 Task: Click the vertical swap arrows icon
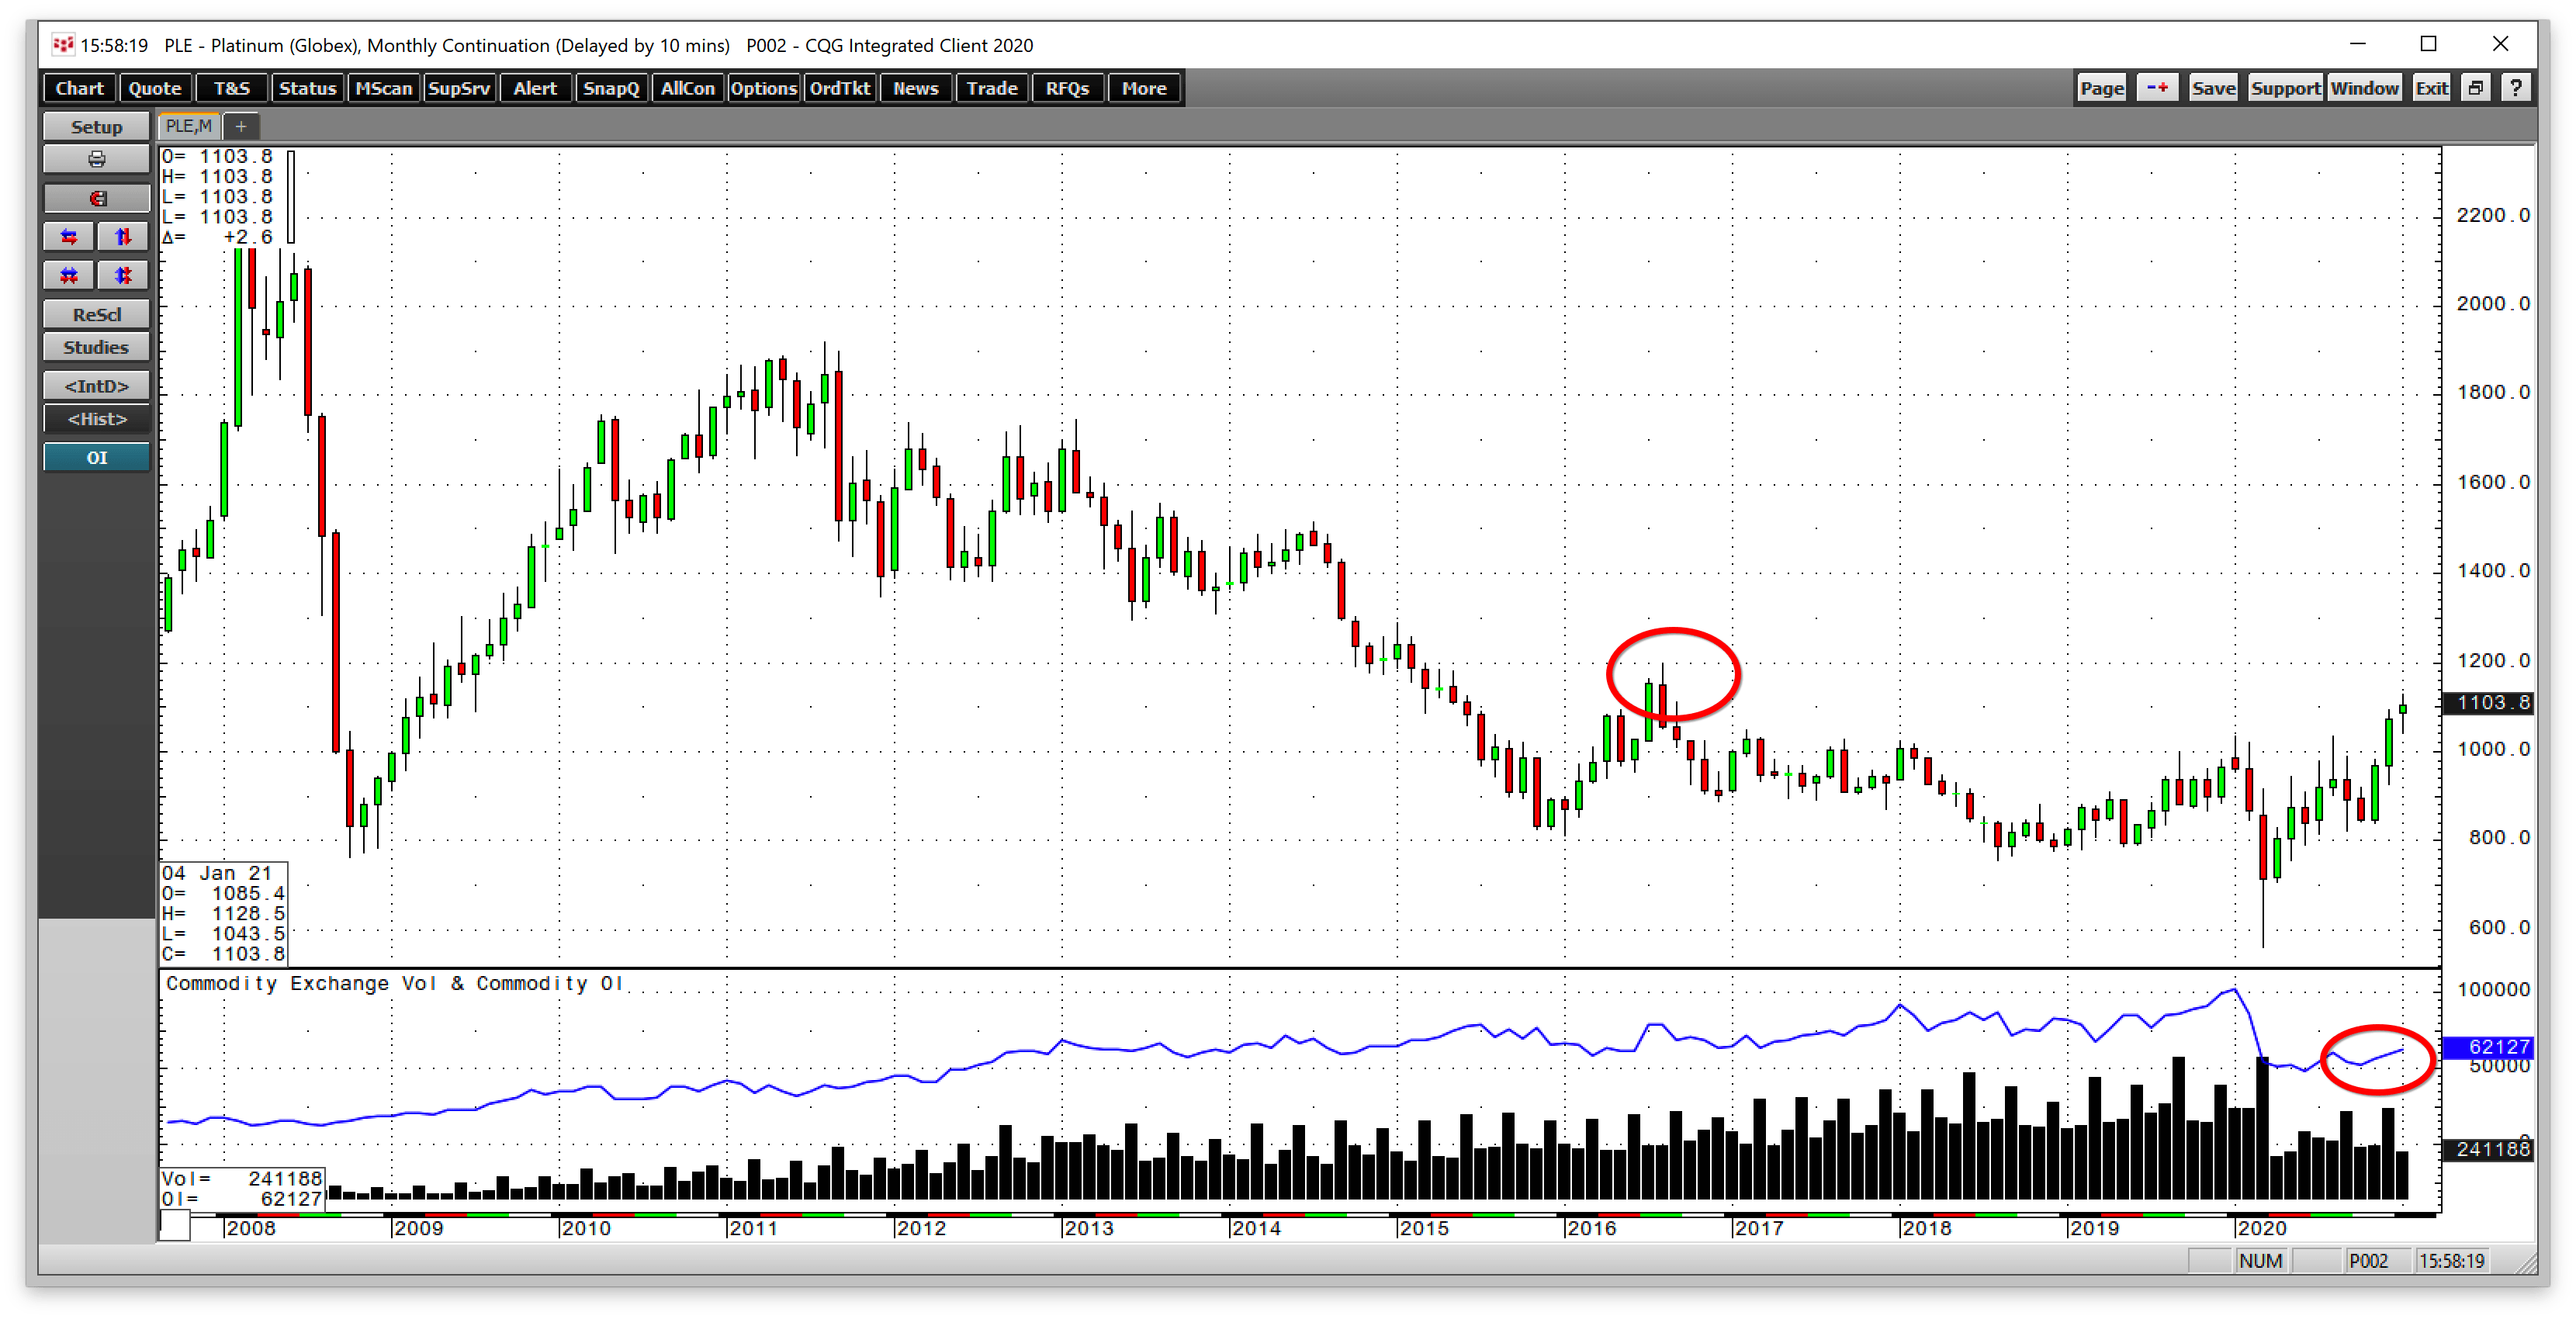click(123, 237)
